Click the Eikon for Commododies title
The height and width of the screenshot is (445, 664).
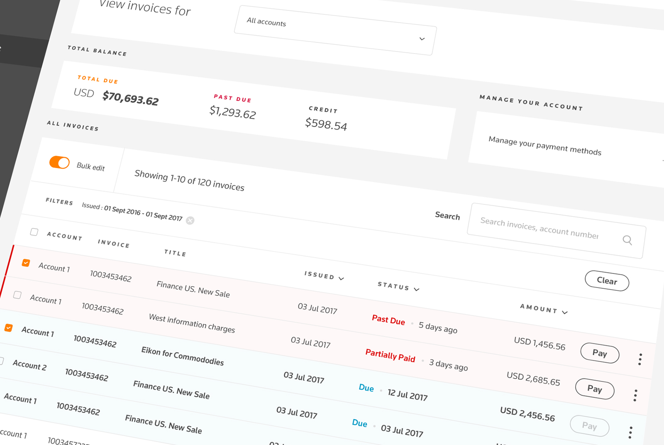click(182, 356)
